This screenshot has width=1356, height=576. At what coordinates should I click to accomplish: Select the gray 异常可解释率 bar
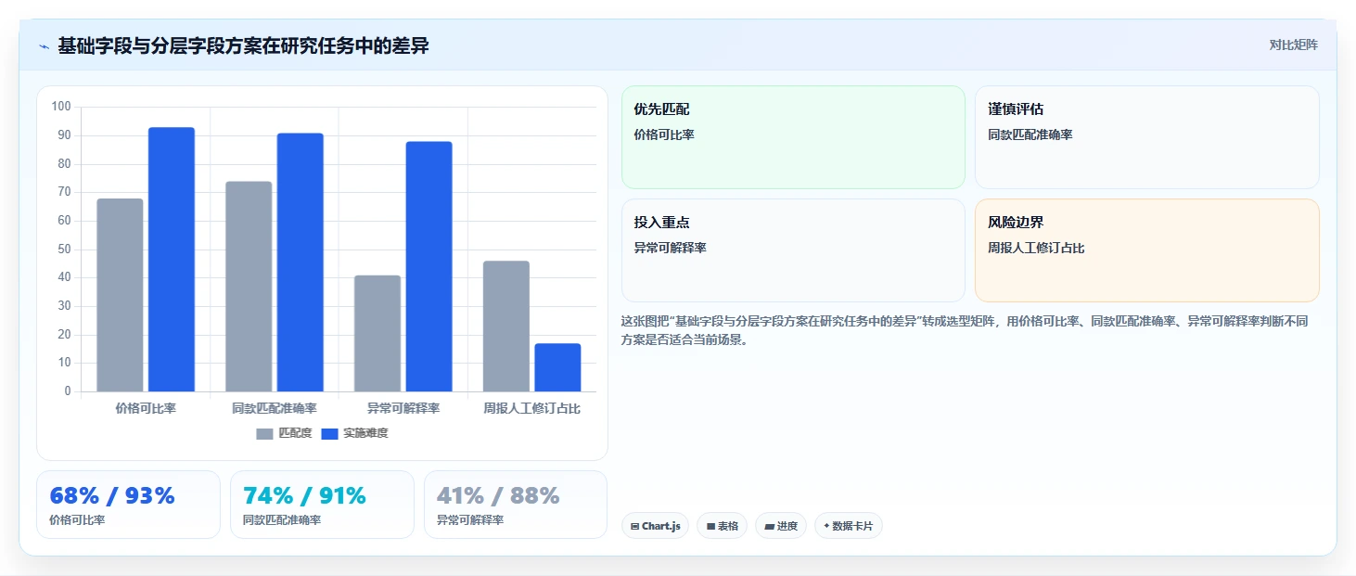coord(377,333)
